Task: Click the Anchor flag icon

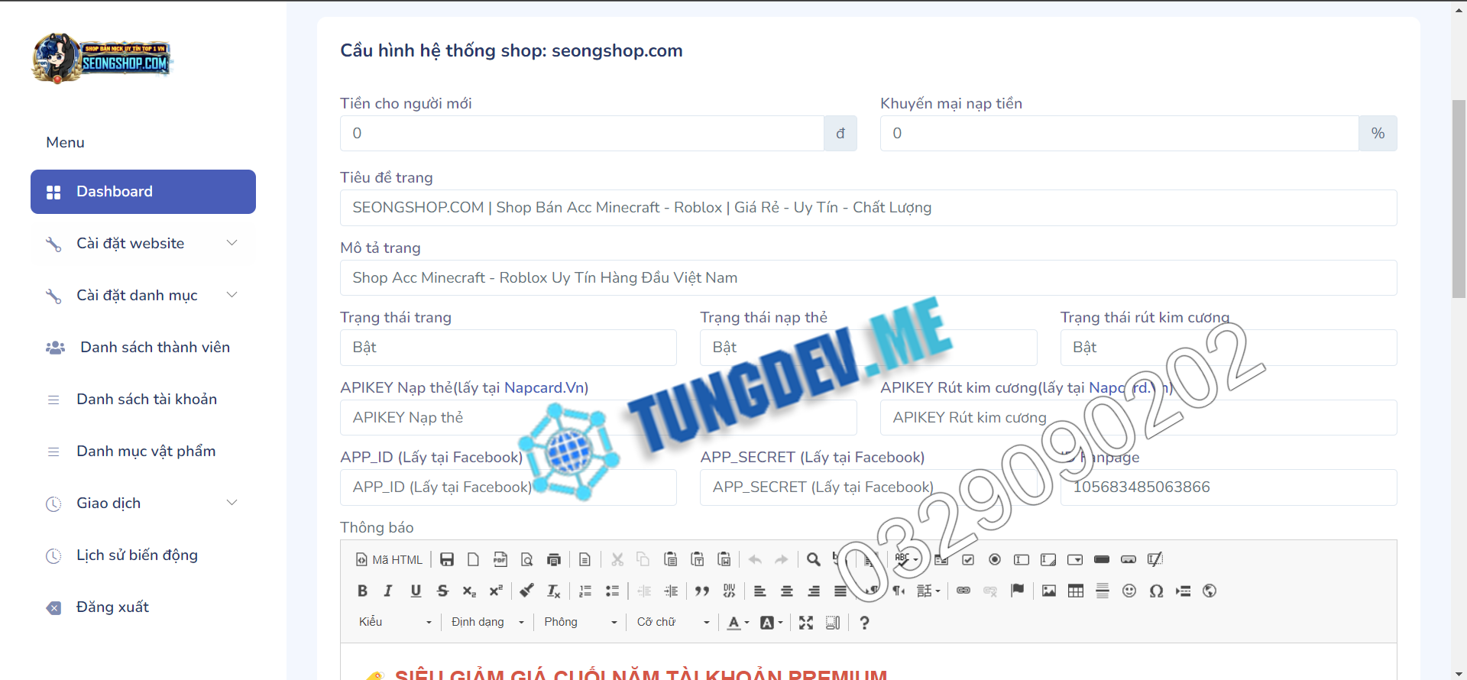Action: [x=1017, y=591]
